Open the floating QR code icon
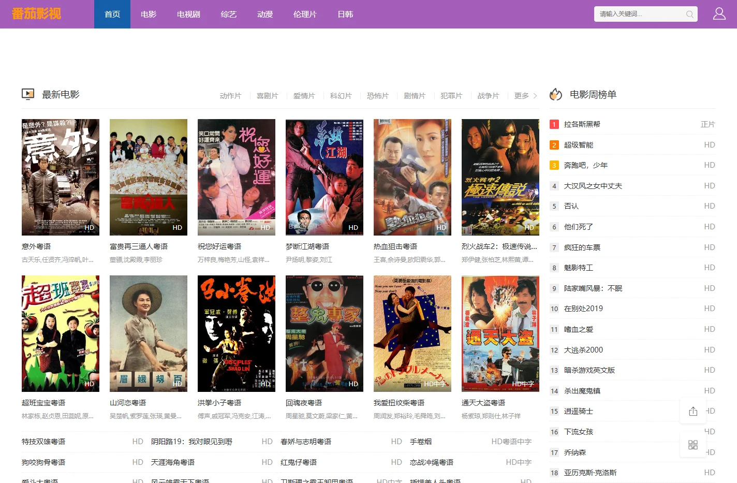The height and width of the screenshot is (483, 737). 693,445
